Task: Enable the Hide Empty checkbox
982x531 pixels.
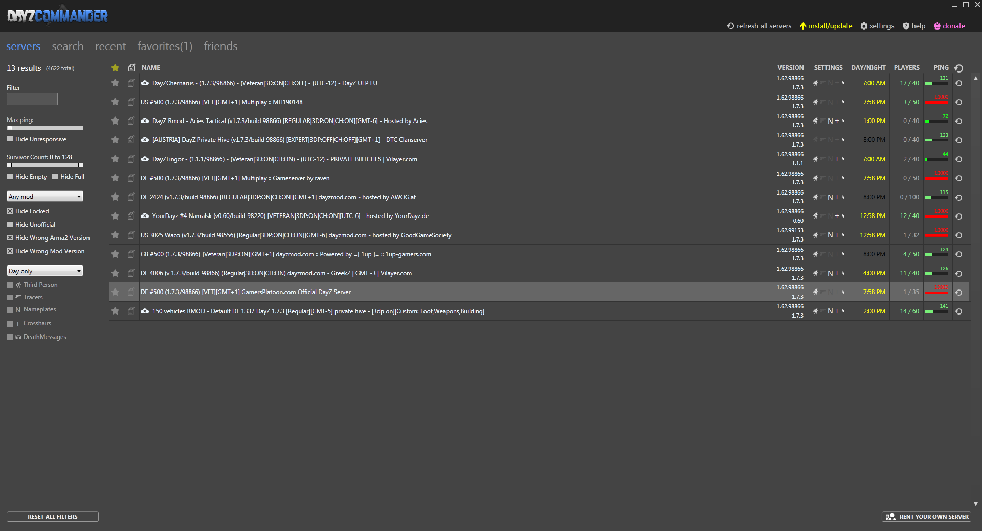Action: pyautogui.click(x=10, y=176)
